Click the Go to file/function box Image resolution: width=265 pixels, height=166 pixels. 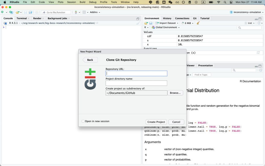pos(56,12)
